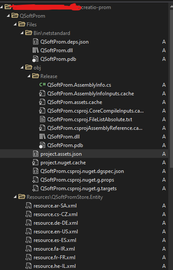173x270 pixels.
Task: Collapse the Bin\netstandard folder
Action: point(22,33)
